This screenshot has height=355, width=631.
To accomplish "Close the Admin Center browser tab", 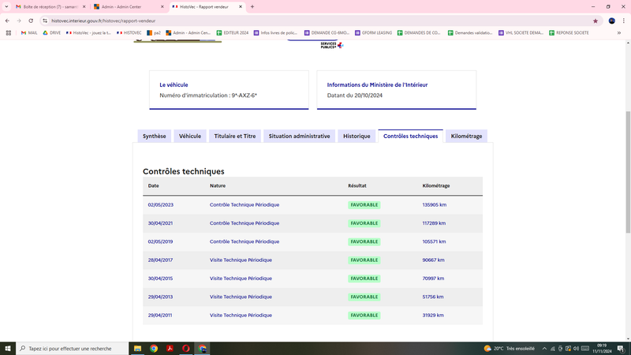I will point(162,7).
